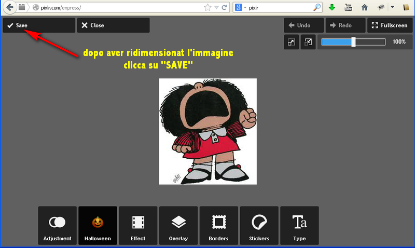Open the toolbar overflow dropdown arrow

(x=393, y=7)
